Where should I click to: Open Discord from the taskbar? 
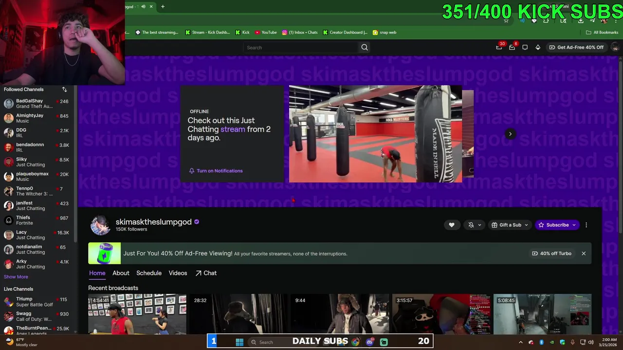[x=369, y=342]
